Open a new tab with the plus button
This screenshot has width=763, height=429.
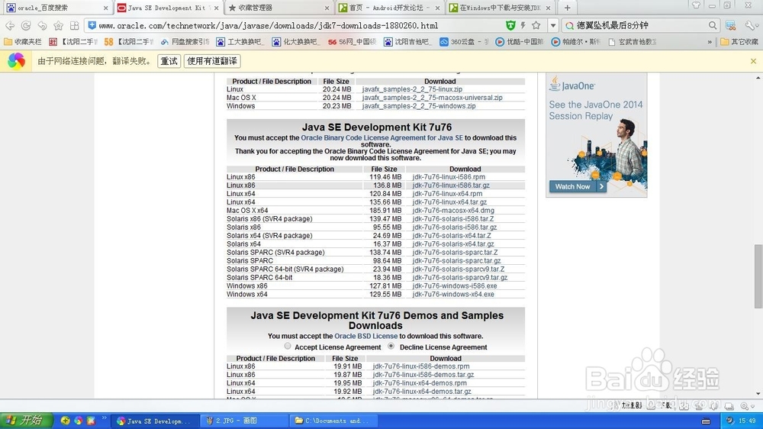[568, 8]
